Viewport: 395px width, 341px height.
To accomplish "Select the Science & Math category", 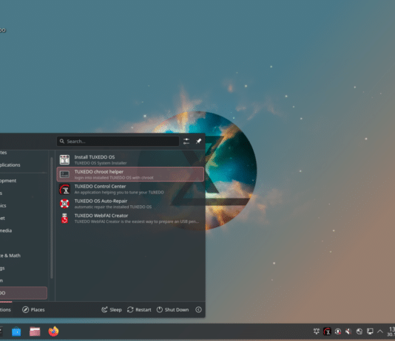I will pos(24,255).
